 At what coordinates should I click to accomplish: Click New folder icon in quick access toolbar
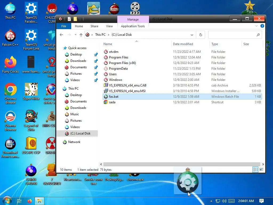pos(75,19)
